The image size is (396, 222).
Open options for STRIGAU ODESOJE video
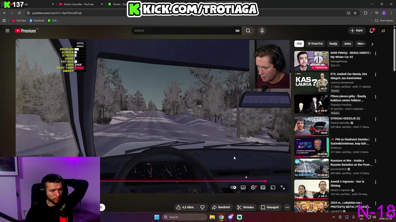[x=376, y=119]
